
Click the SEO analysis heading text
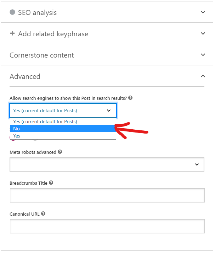(x=37, y=13)
